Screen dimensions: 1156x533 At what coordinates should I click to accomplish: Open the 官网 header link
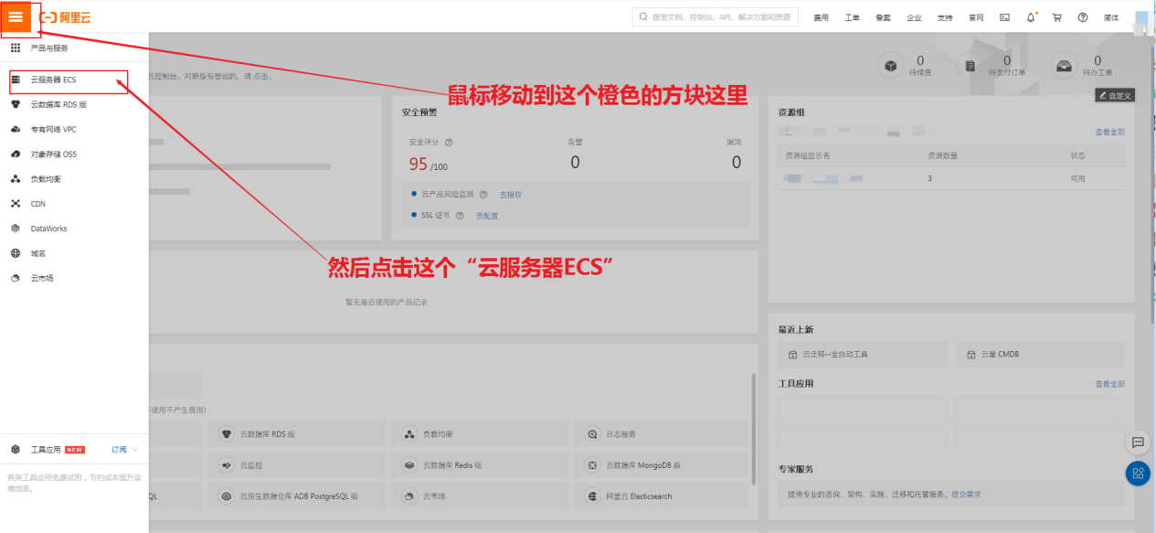click(x=976, y=17)
